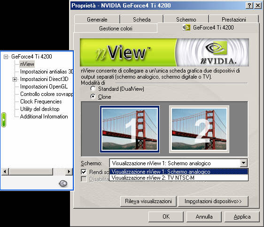264x227 pixels.
Task: Select display 1 bridge thumbnail
Action: point(130,129)
